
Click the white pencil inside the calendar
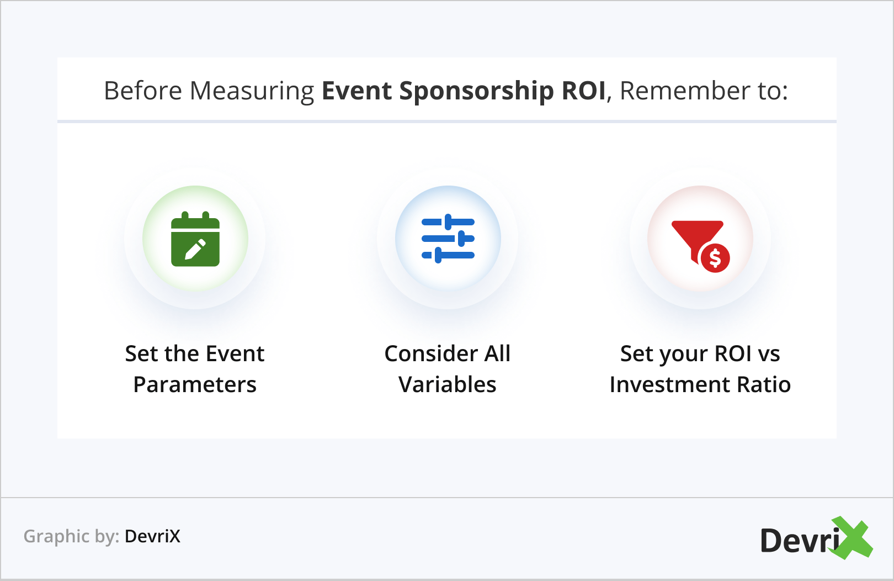tap(195, 249)
